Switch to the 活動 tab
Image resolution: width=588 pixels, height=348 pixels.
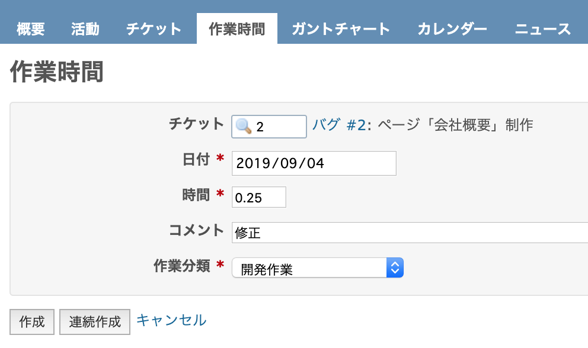click(x=85, y=29)
